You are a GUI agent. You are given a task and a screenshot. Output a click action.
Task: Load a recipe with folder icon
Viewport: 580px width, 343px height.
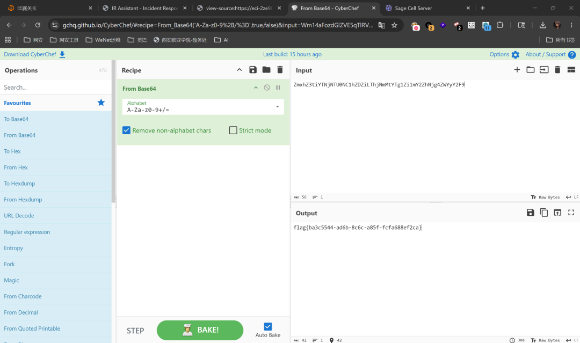pyautogui.click(x=266, y=70)
